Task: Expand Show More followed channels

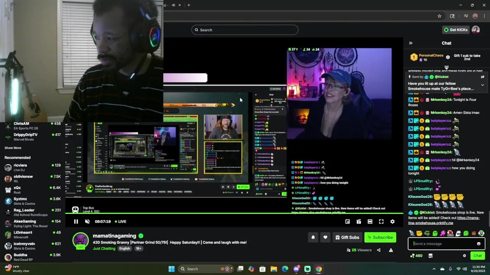Action: (x=13, y=148)
